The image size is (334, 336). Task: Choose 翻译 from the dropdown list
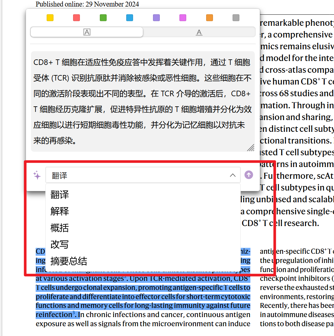60,195
